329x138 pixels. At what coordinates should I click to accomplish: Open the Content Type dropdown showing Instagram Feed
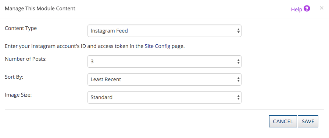[164, 31]
